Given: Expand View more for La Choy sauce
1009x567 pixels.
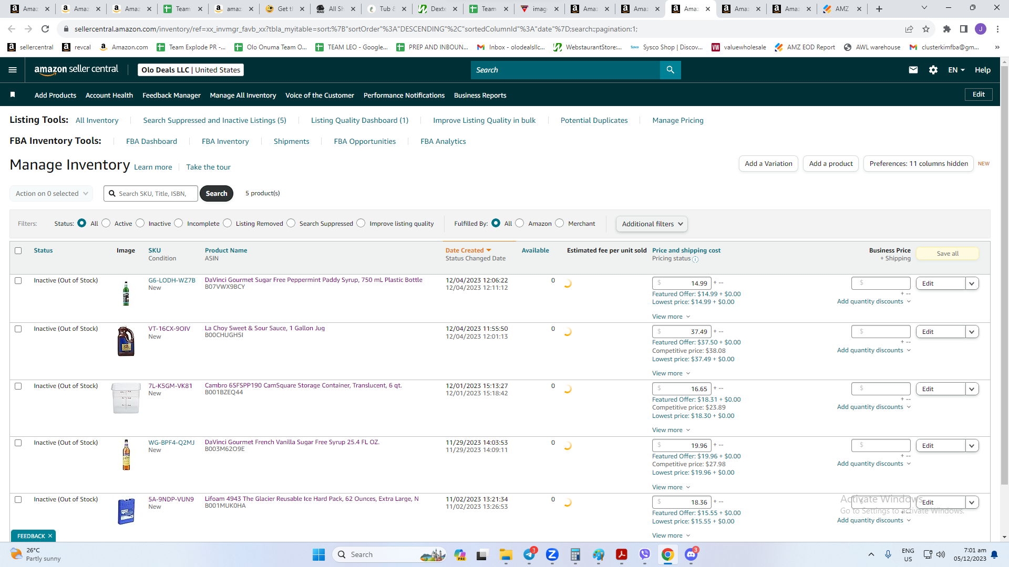Looking at the screenshot, I should [671, 373].
